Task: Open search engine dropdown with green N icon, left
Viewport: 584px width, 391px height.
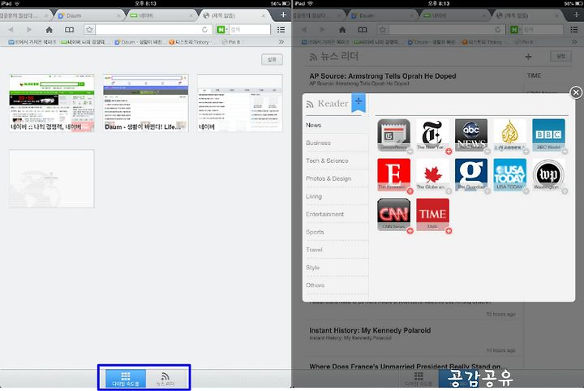Action: pyautogui.click(x=222, y=29)
